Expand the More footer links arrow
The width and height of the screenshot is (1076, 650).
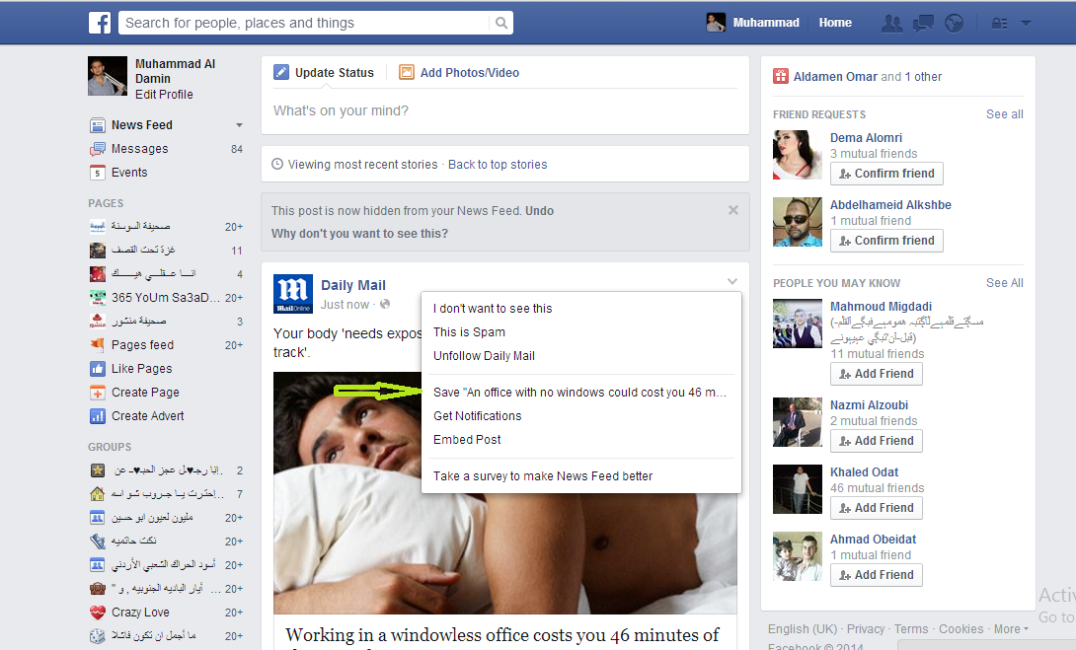coord(1026,628)
